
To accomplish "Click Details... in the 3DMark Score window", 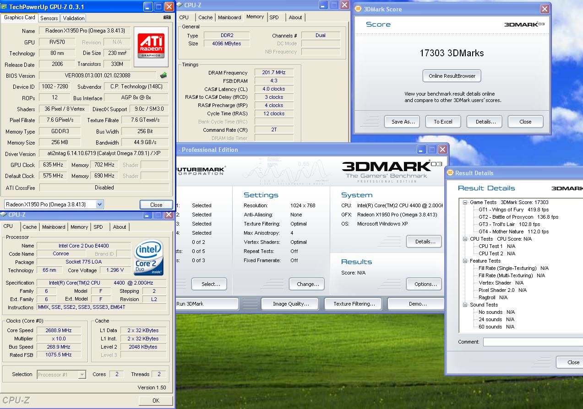I will coord(485,122).
